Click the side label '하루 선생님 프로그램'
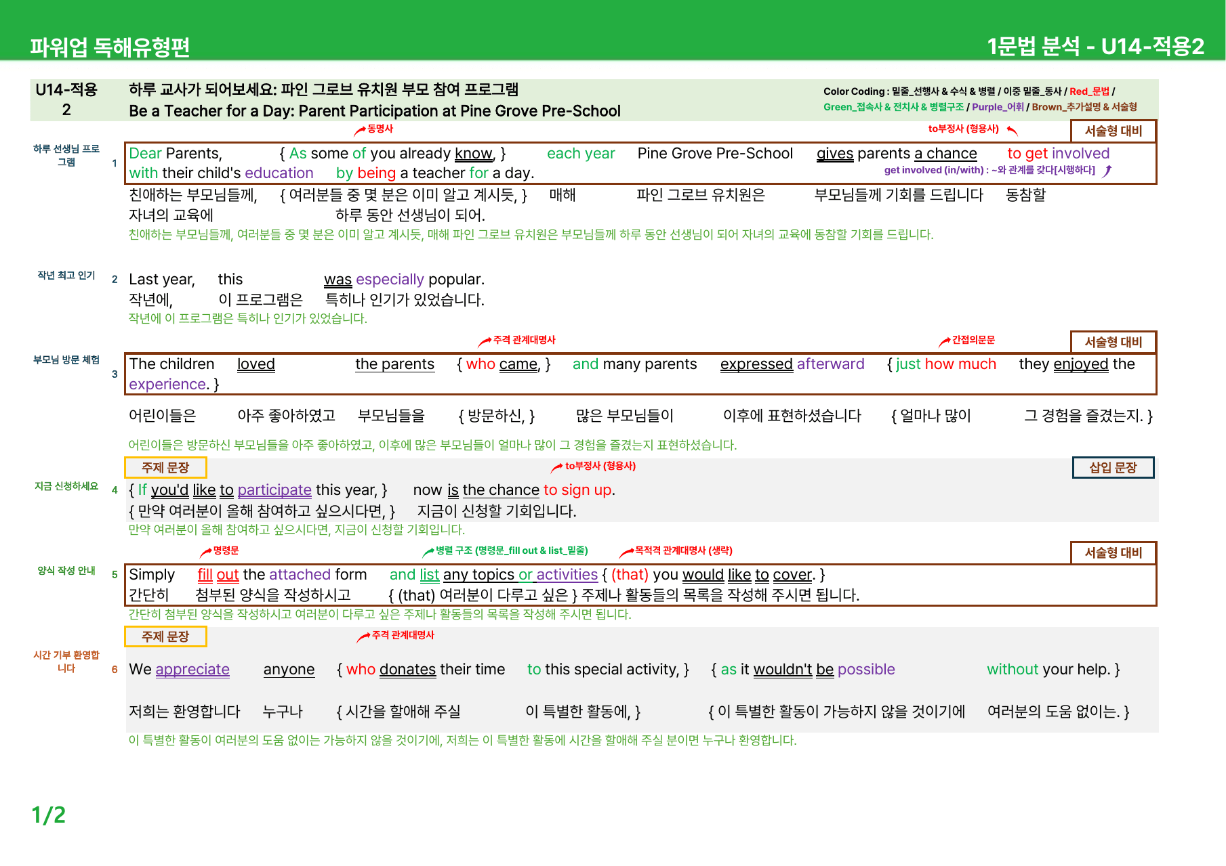 tap(66, 155)
